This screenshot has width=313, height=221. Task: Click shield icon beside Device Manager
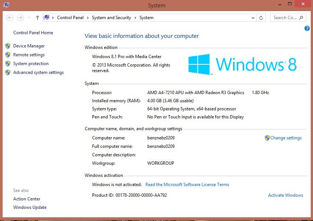[8, 46]
